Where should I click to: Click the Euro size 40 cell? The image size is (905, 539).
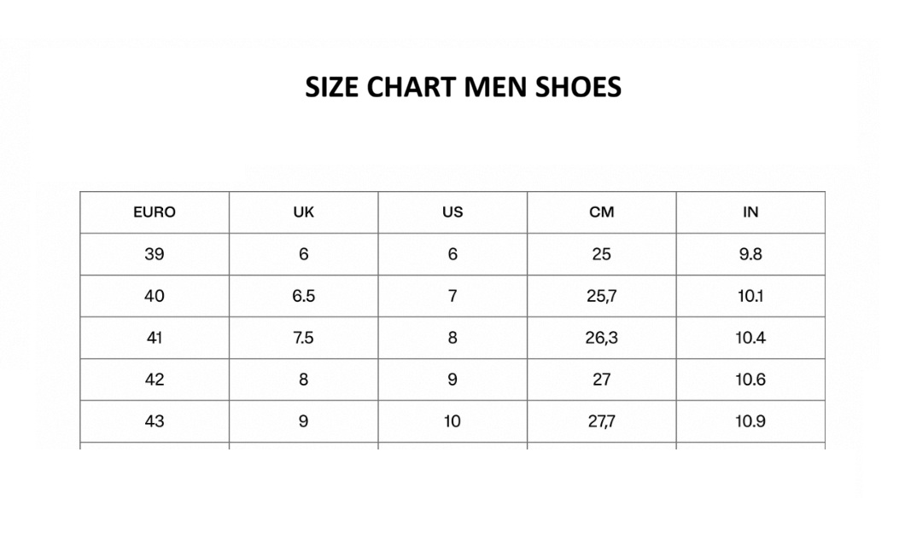point(154,296)
